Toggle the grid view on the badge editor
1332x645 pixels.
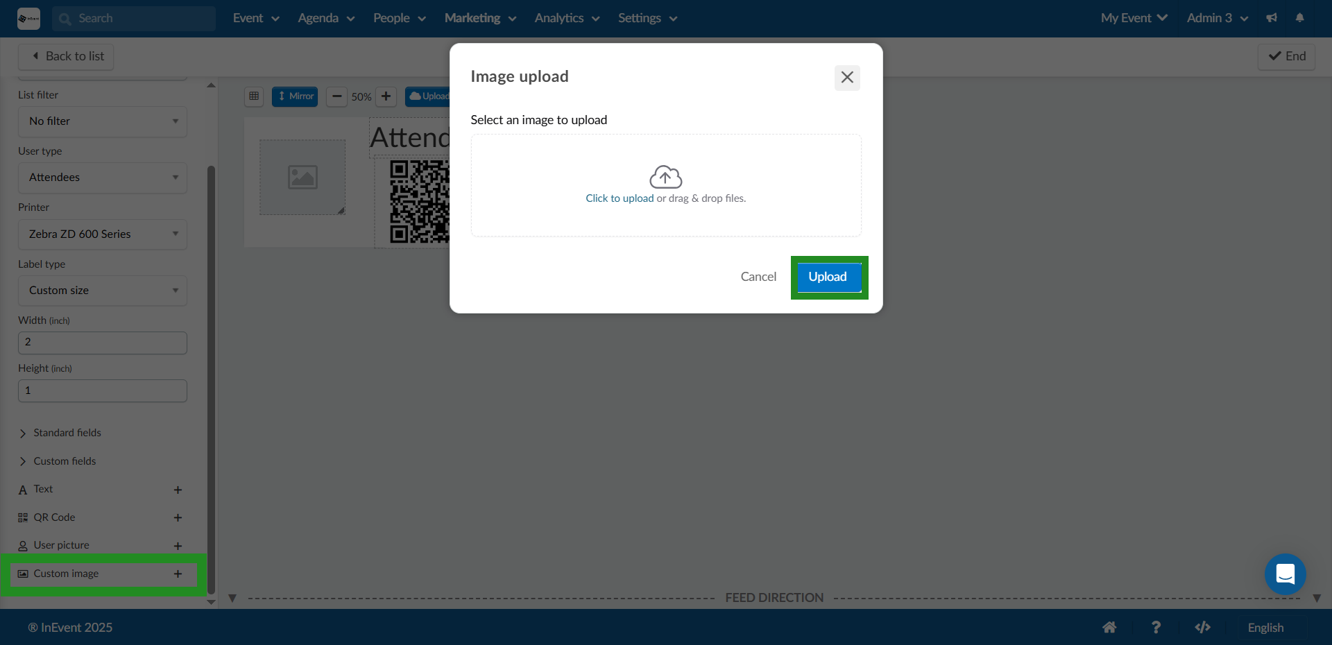tap(253, 96)
